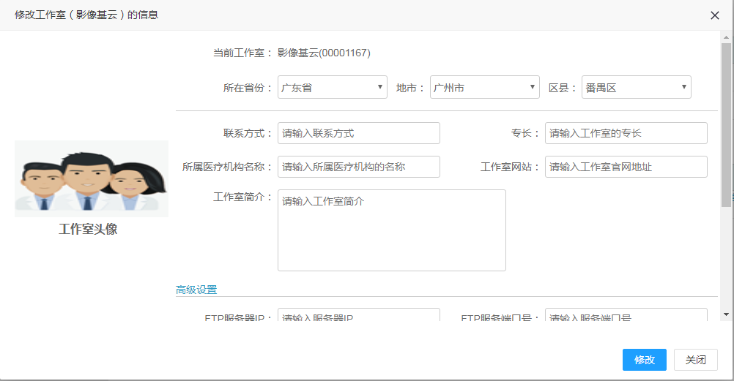Screen dimensions: 734x381
Task: Click the FTP服务端口号 port input field
Action: (626, 316)
